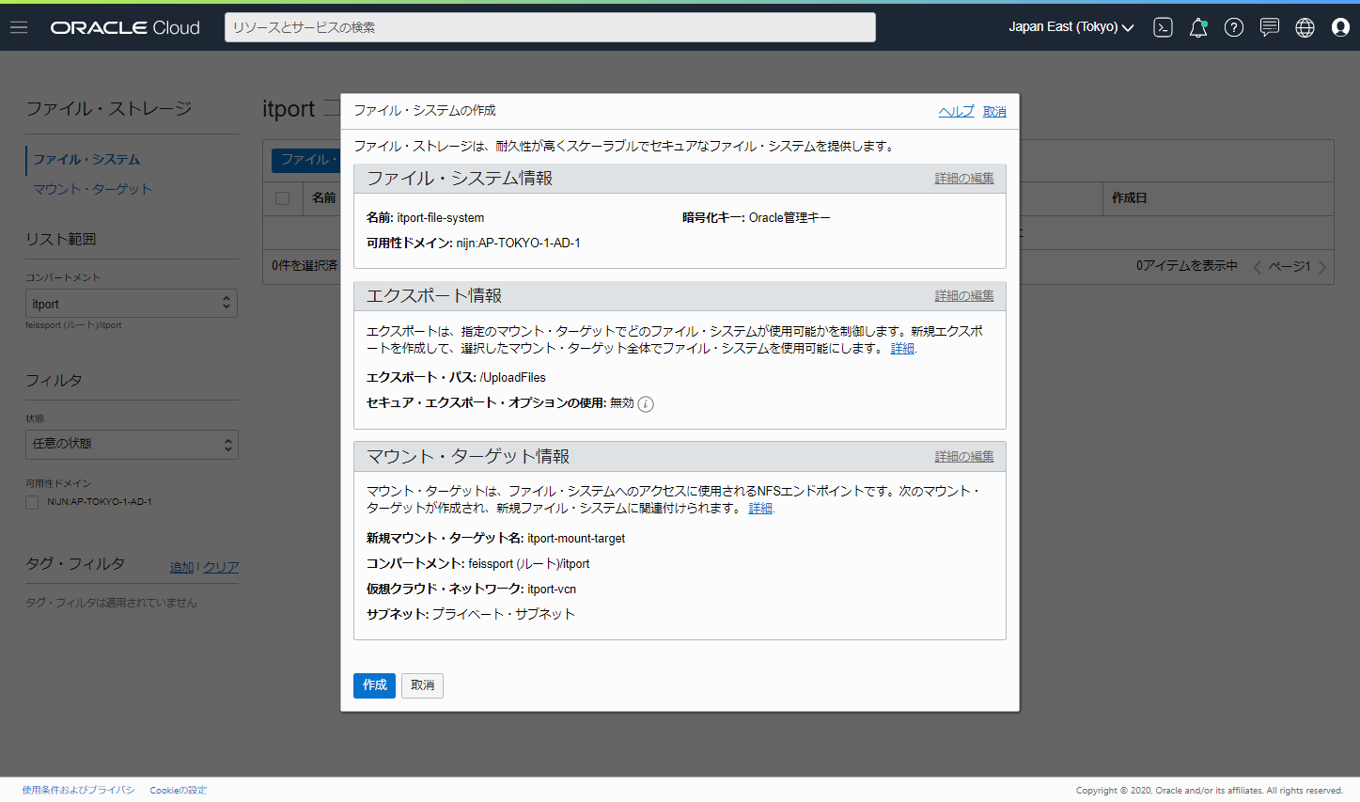
Task: Click the プライベート・サブネット subnet value
Action: tap(503, 614)
